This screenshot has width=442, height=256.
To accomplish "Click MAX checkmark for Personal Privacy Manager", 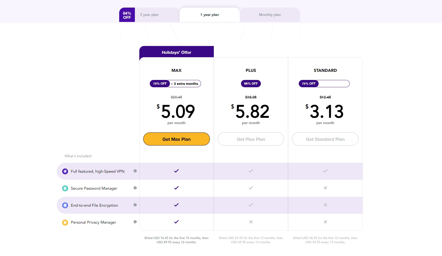I will coord(176,222).
